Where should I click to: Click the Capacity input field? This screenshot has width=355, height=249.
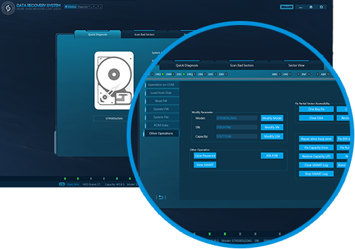click(x=236, y=137)
